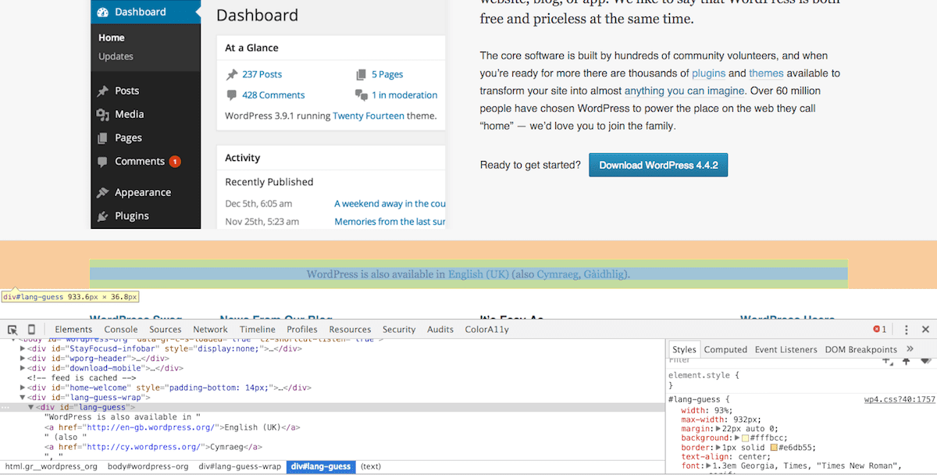
Task: Expand the download-mobile div node
Action: [23, 368]
